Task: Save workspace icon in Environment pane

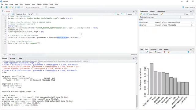Action: (144, 14)
